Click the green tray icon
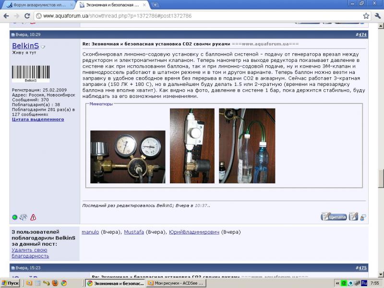 [344, 283]
